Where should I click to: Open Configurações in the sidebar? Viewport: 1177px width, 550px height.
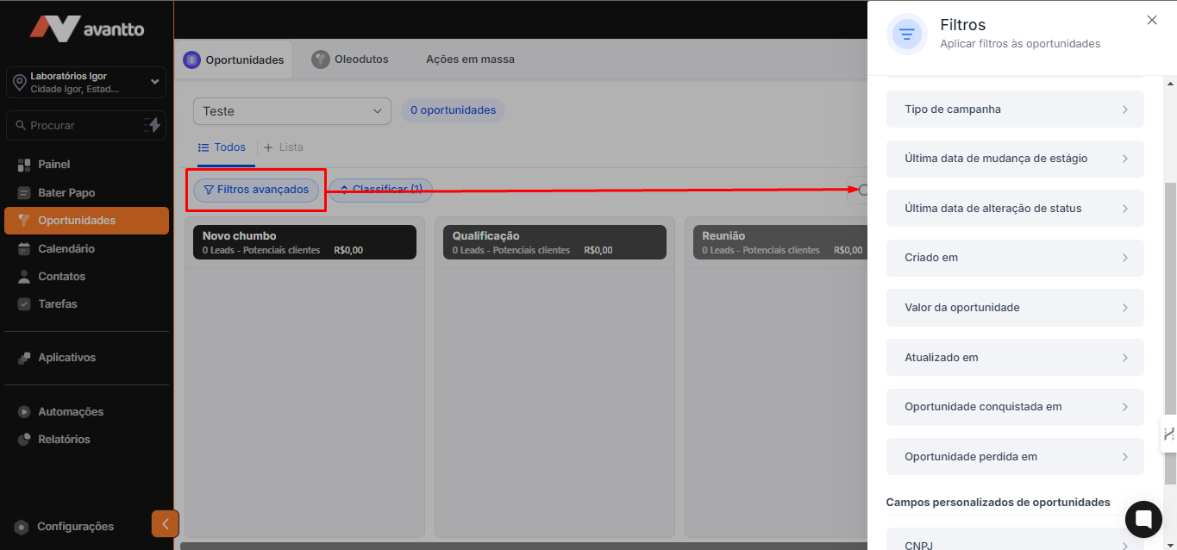pyautogui.click(x=75, y=527)
